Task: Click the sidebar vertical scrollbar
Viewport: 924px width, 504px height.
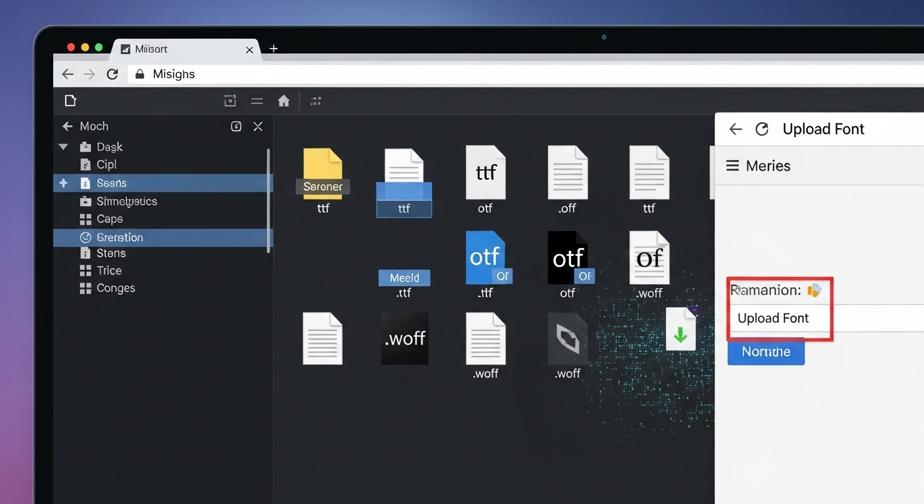Action: (268, 200)
